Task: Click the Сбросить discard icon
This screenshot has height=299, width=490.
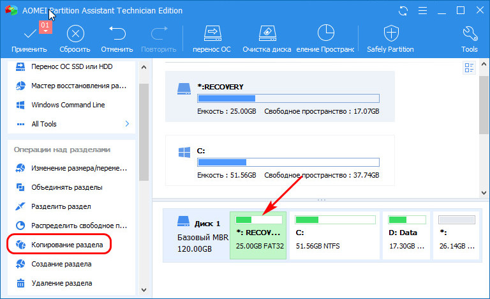Action: pos(75,33)
